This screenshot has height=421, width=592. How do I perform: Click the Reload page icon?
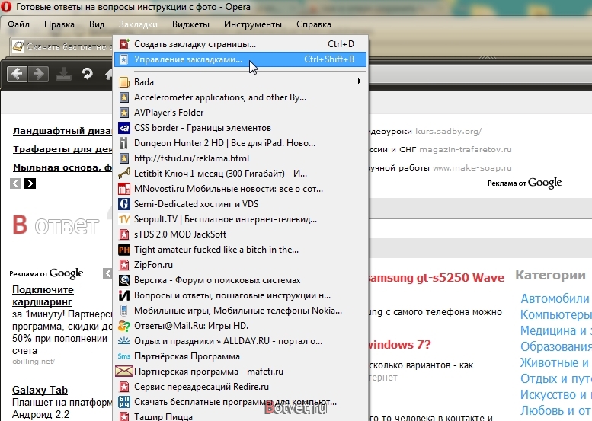pos(87,74)
